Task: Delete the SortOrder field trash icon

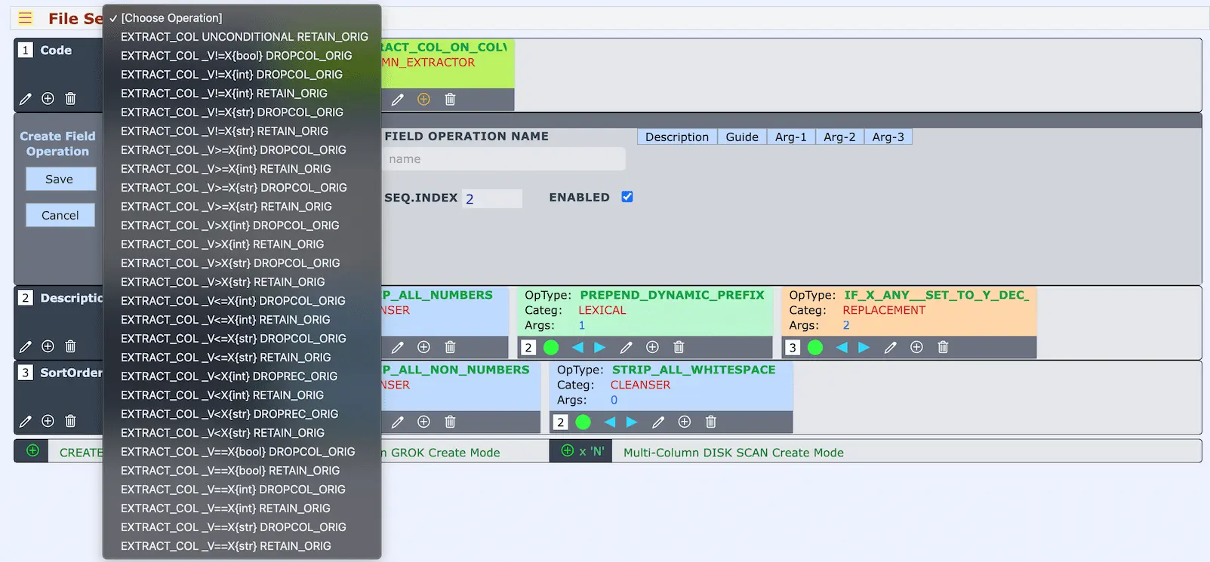Action: (70, 421)
